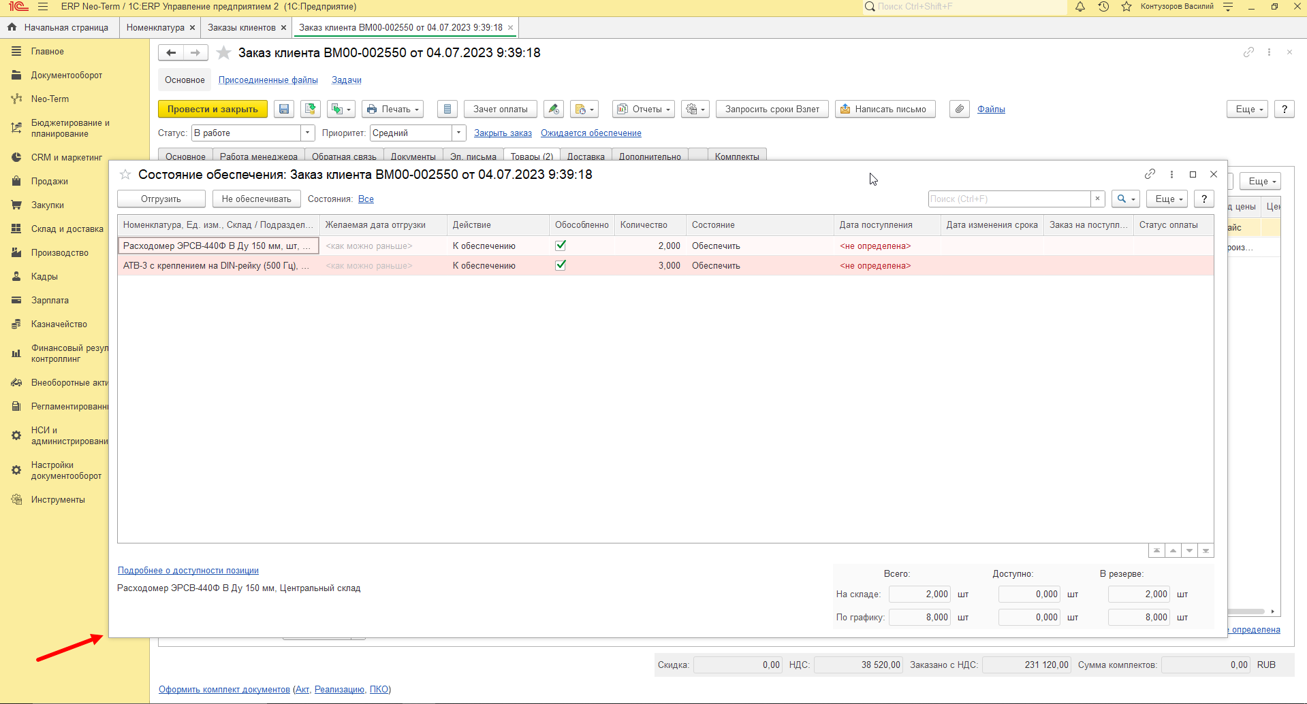1307x704 pixels.
Task: Open Приоритет dropdown showing Средний
Action: click(x=459, y=133)
